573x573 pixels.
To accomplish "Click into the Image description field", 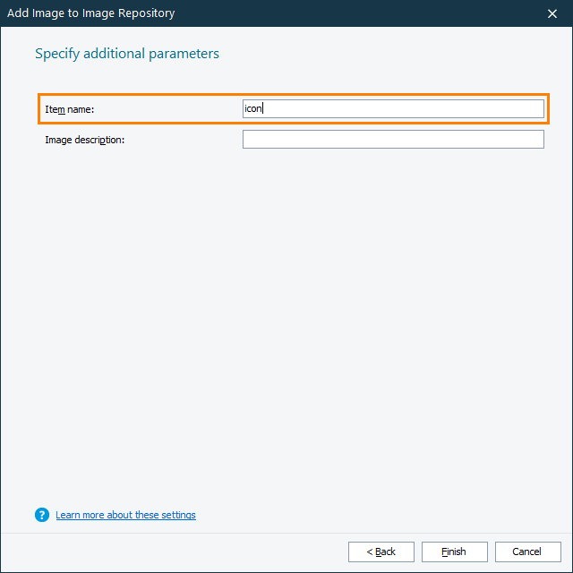I will coord(393,140).
